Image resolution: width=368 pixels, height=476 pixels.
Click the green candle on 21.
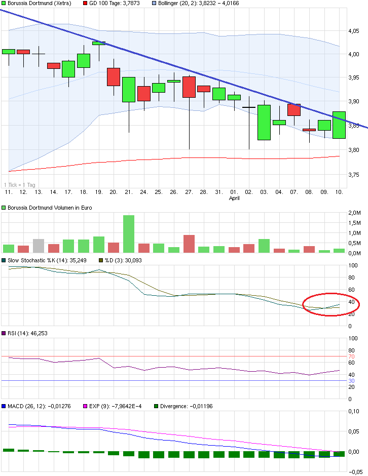[129, 90]
